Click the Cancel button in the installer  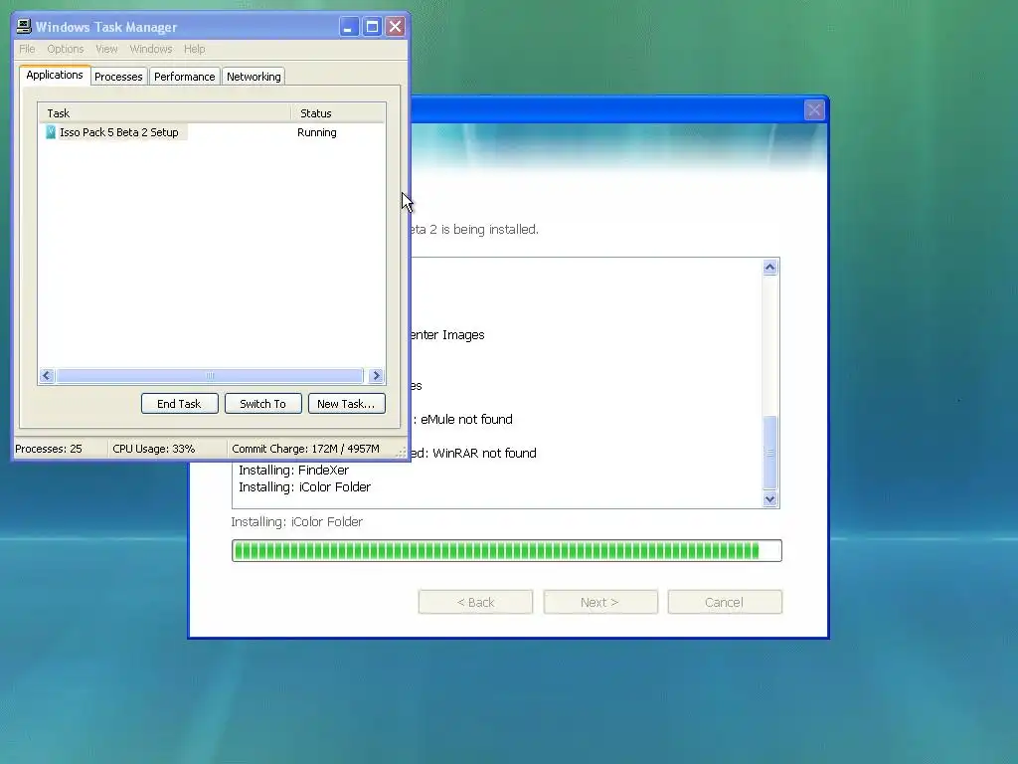725,602
